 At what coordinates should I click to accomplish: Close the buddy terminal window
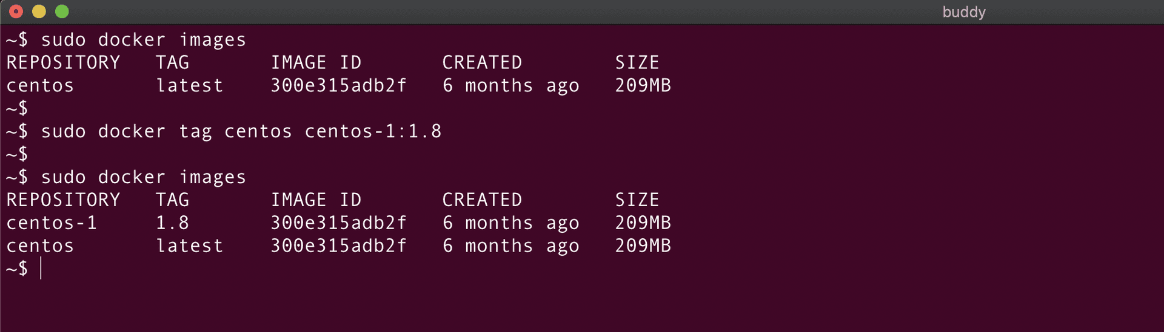[16, 11]
